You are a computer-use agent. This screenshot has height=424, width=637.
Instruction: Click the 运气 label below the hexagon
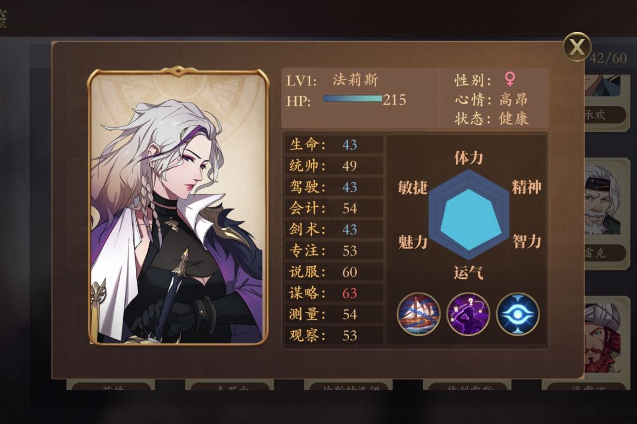[468, 273]
